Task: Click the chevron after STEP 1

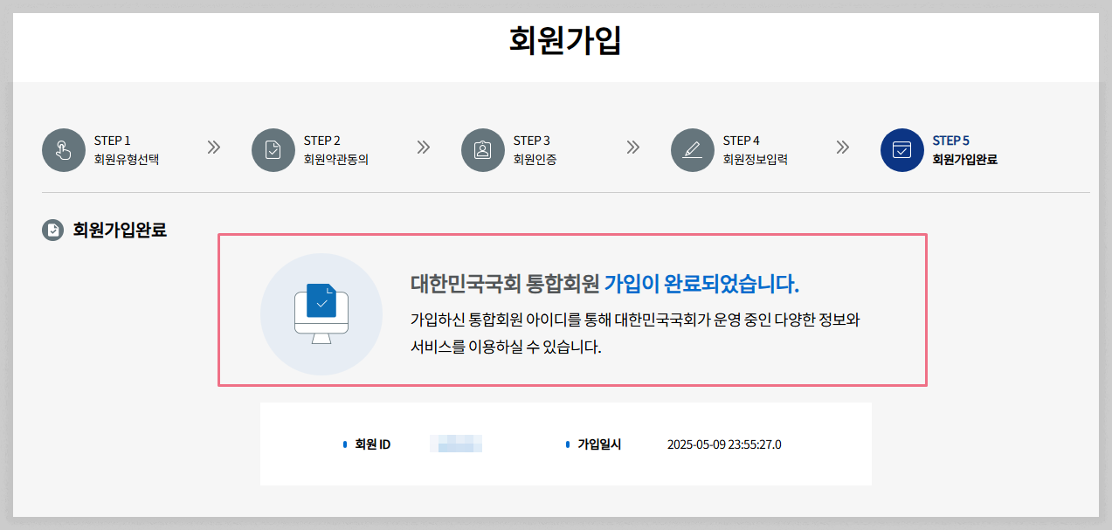Action: pyautogui.click(x=213, y=148)
